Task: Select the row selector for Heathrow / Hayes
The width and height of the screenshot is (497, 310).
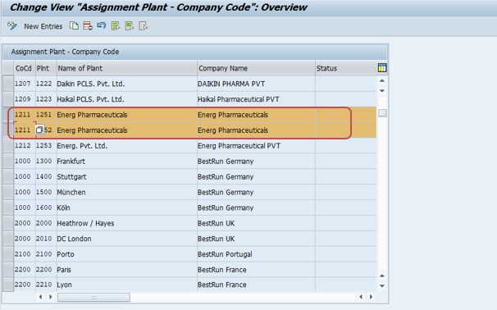Action: point(8,223)
